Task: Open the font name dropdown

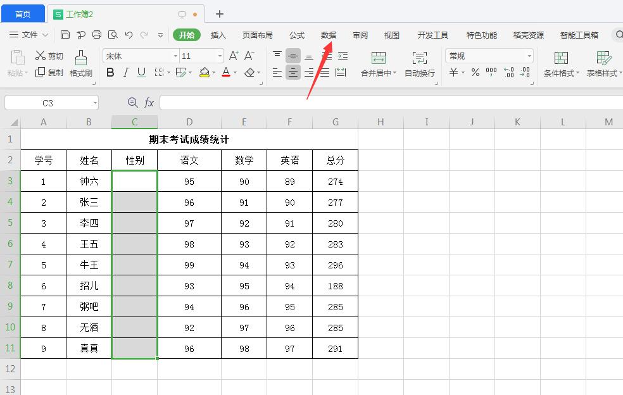Action: click(x=176, y=55)
